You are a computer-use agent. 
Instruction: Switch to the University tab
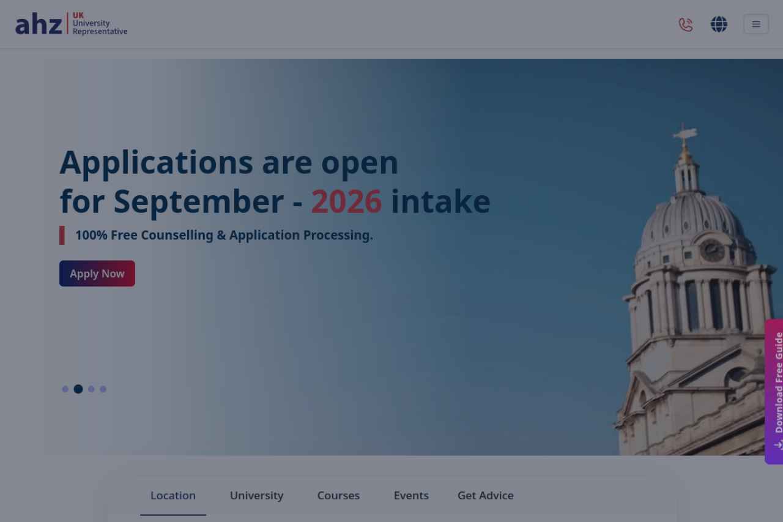[256, 496]
